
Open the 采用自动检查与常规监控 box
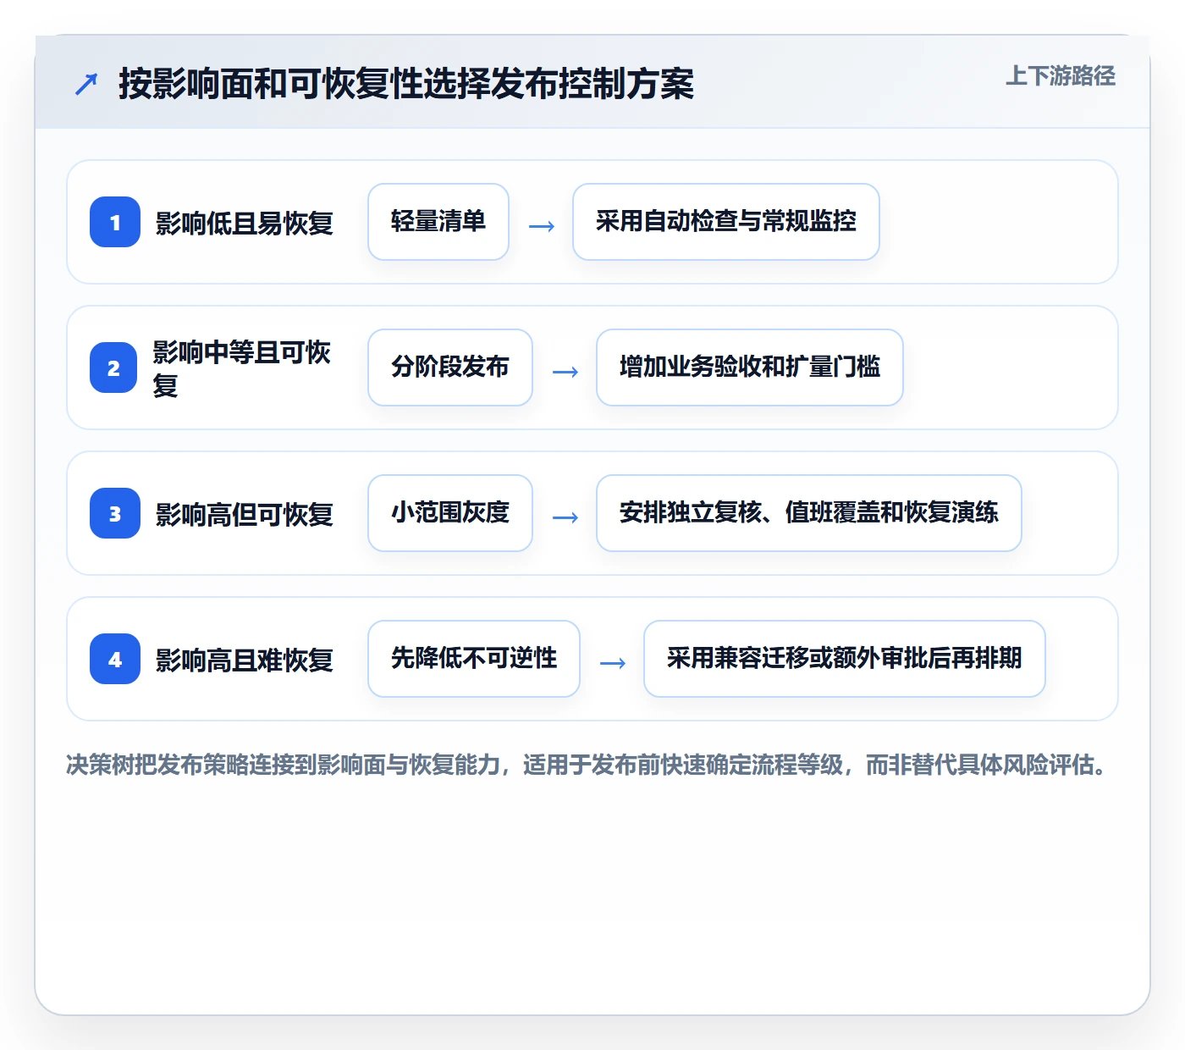(x=726, y=222)
